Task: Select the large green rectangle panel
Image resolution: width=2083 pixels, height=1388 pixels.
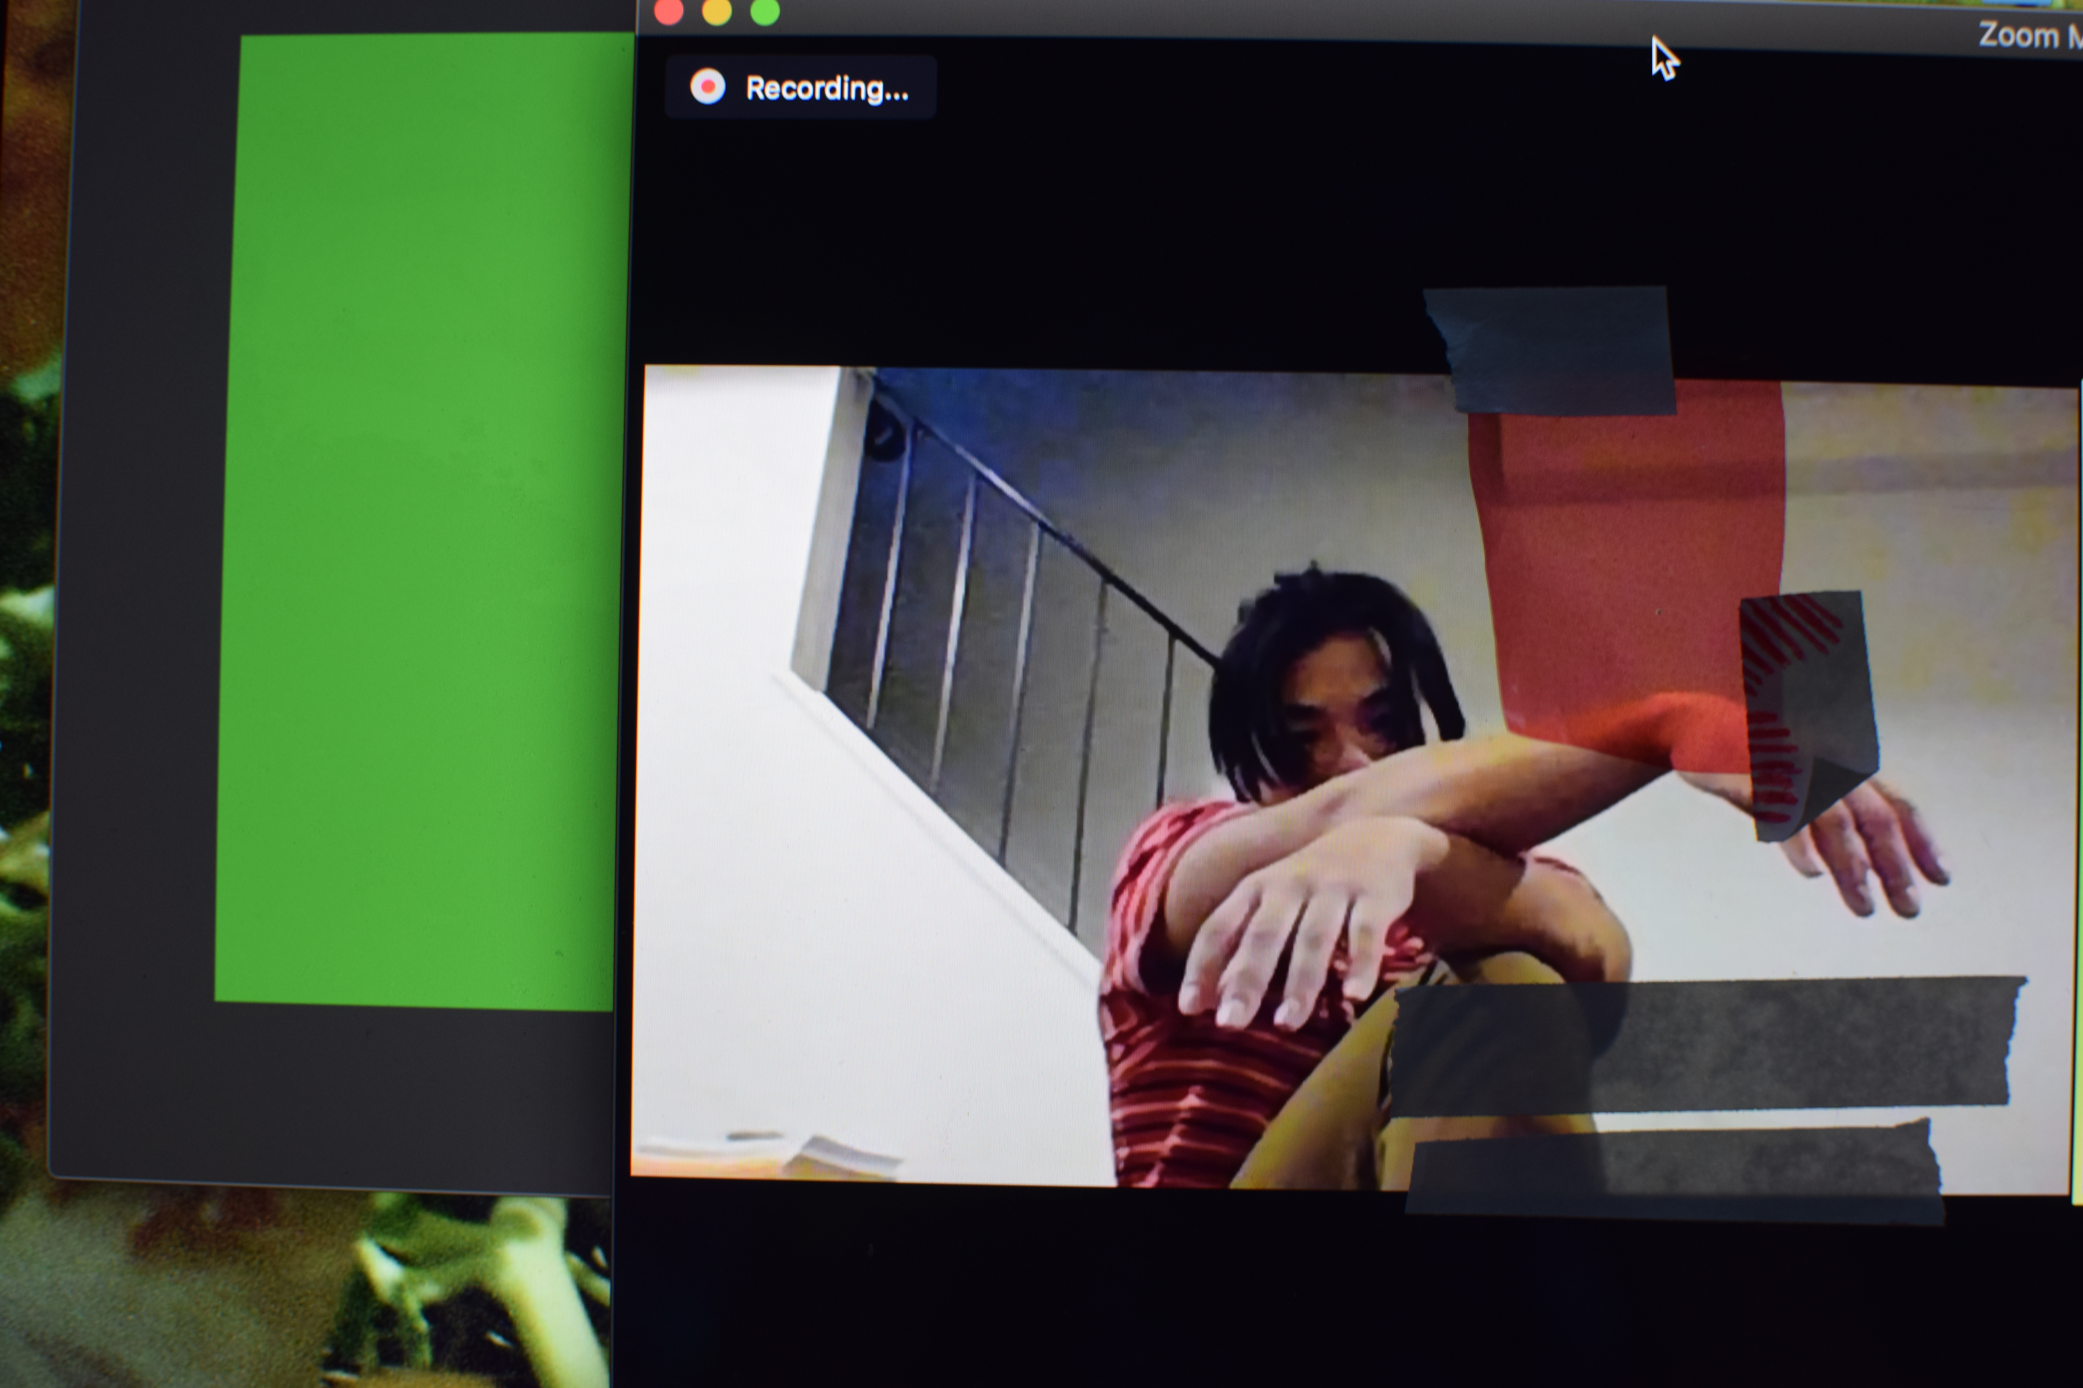Action: 425,522
